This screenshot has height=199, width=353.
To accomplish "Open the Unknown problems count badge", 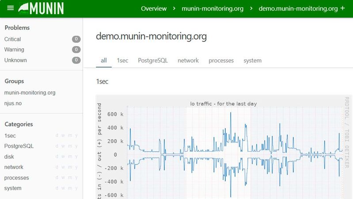I will click(76, 61).
